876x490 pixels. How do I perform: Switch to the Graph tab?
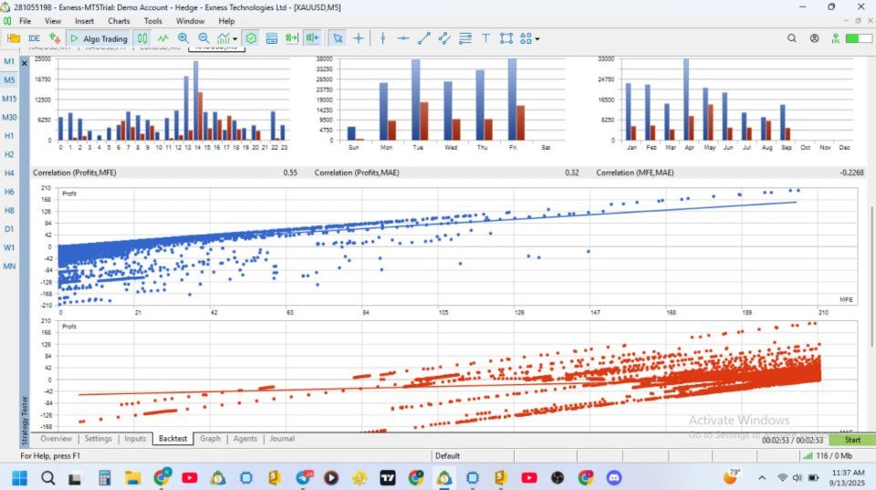point(210,439)
